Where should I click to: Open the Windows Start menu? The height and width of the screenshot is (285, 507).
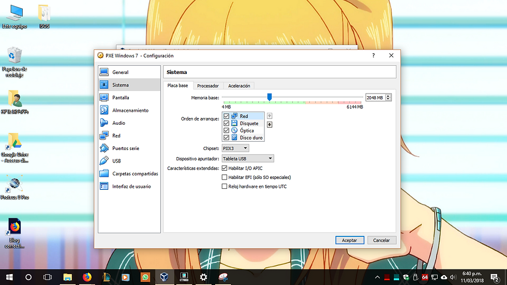tap(9, 277)
